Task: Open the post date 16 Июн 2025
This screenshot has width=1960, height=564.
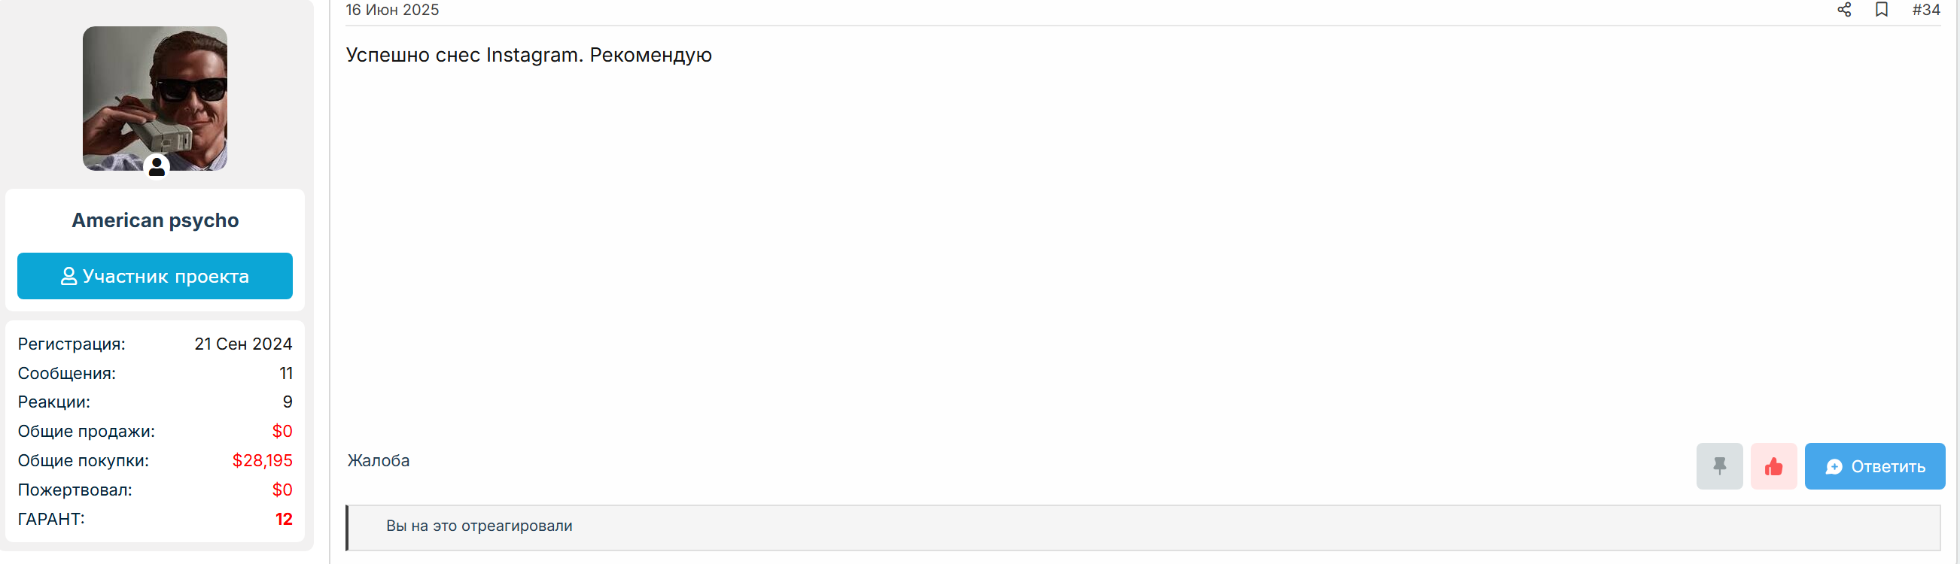Action: coord(393,10)
